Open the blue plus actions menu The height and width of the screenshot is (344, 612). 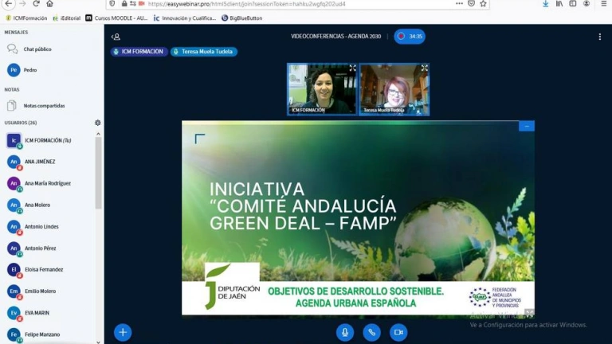coord(122,332)
